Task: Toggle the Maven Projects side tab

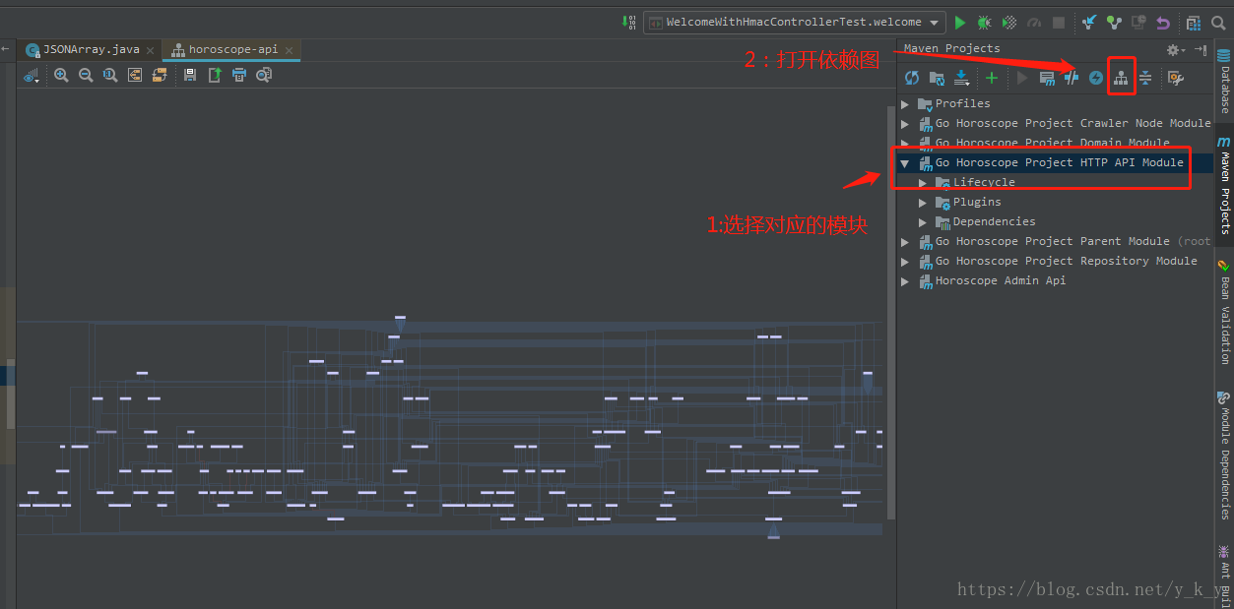Action: 1224,187
